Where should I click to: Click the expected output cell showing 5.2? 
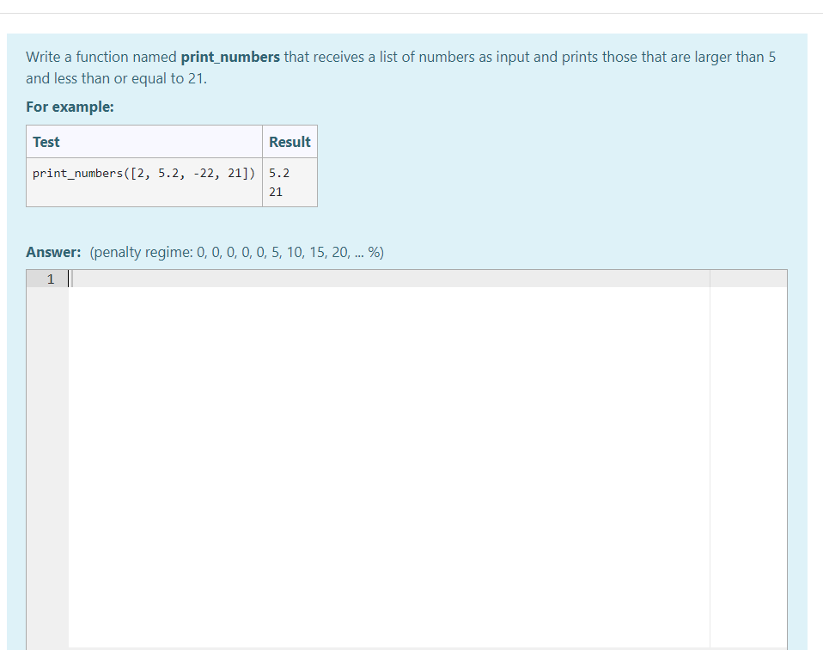(277, 172)
